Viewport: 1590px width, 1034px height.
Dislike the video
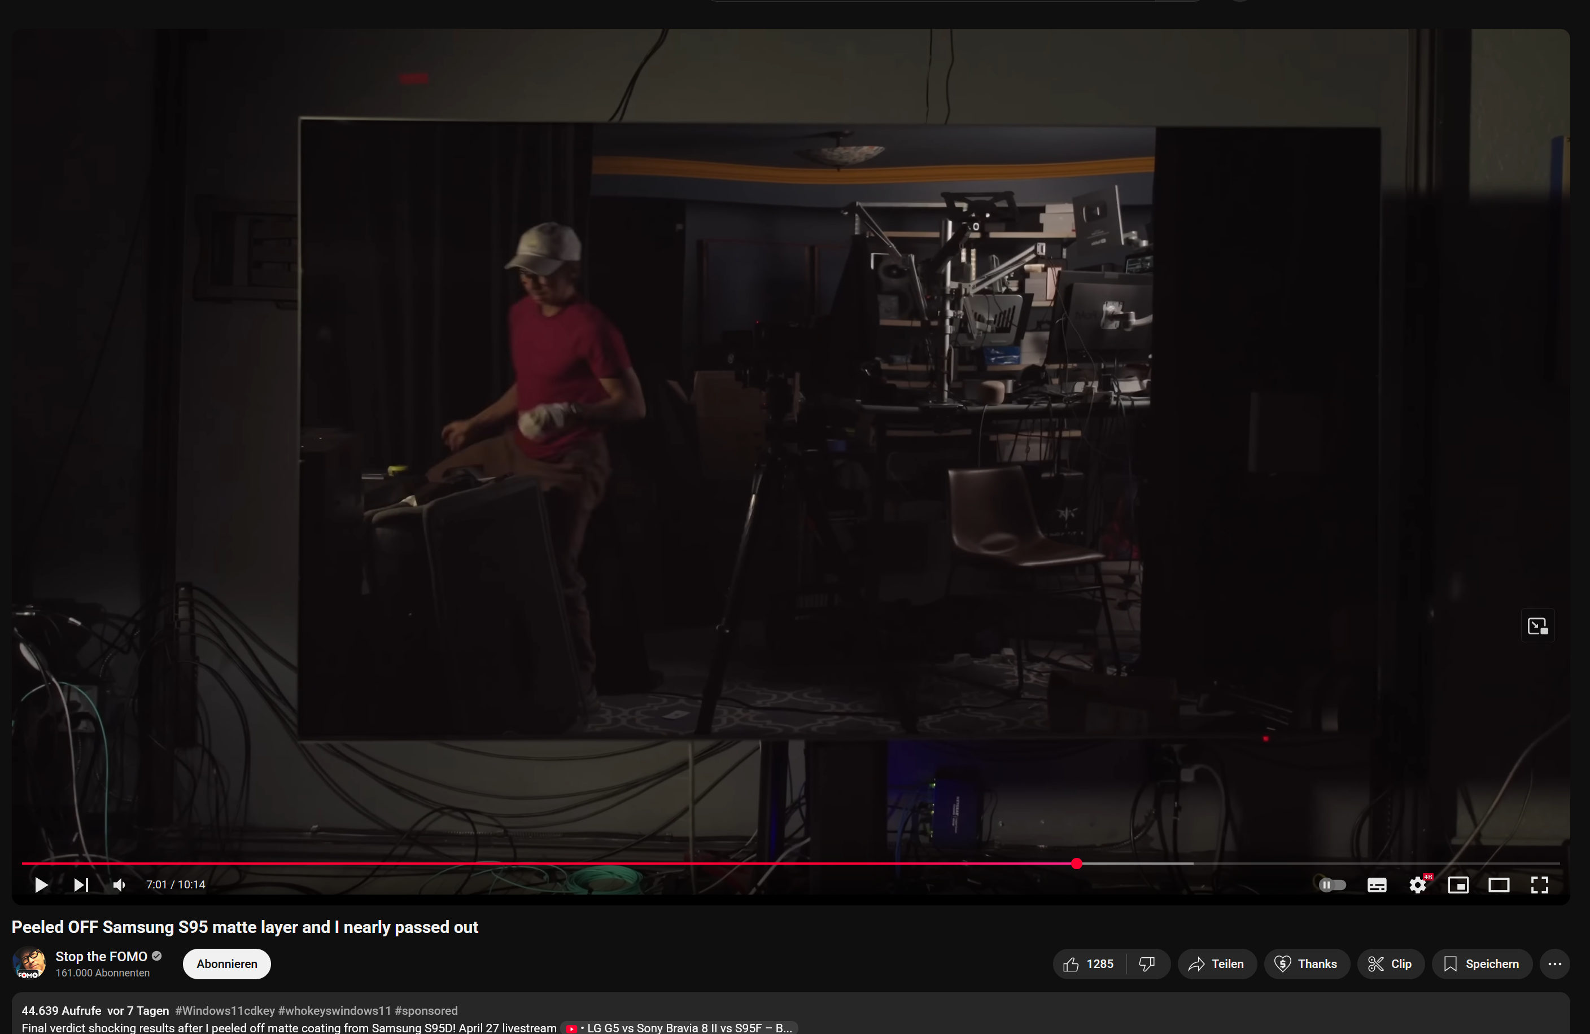(1147, 964)
